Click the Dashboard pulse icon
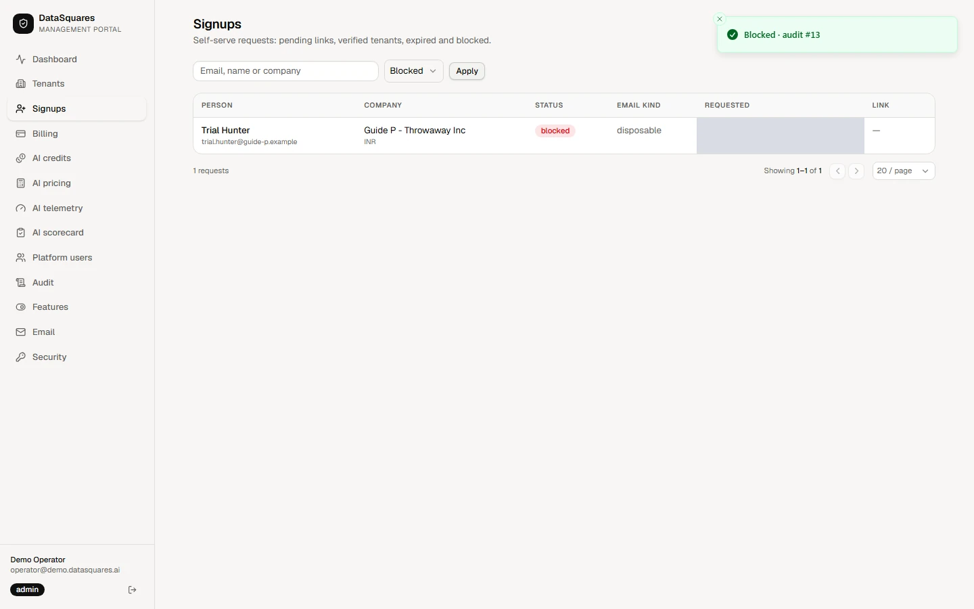This screenshot has width=974, height=609. pos(21,60)
